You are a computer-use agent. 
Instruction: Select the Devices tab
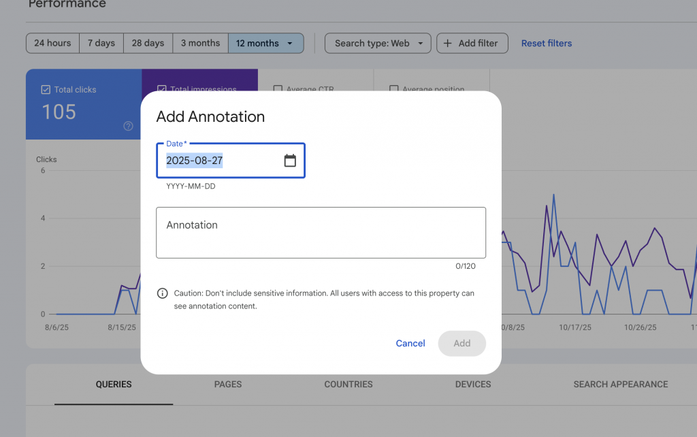473,384
